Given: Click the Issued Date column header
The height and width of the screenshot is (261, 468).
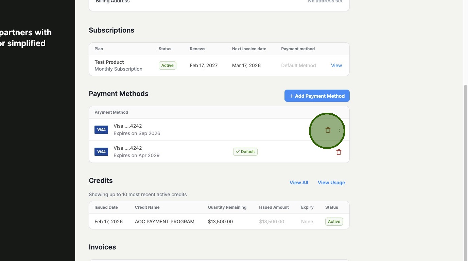Looking at the screenshot, I should [106, 207].
